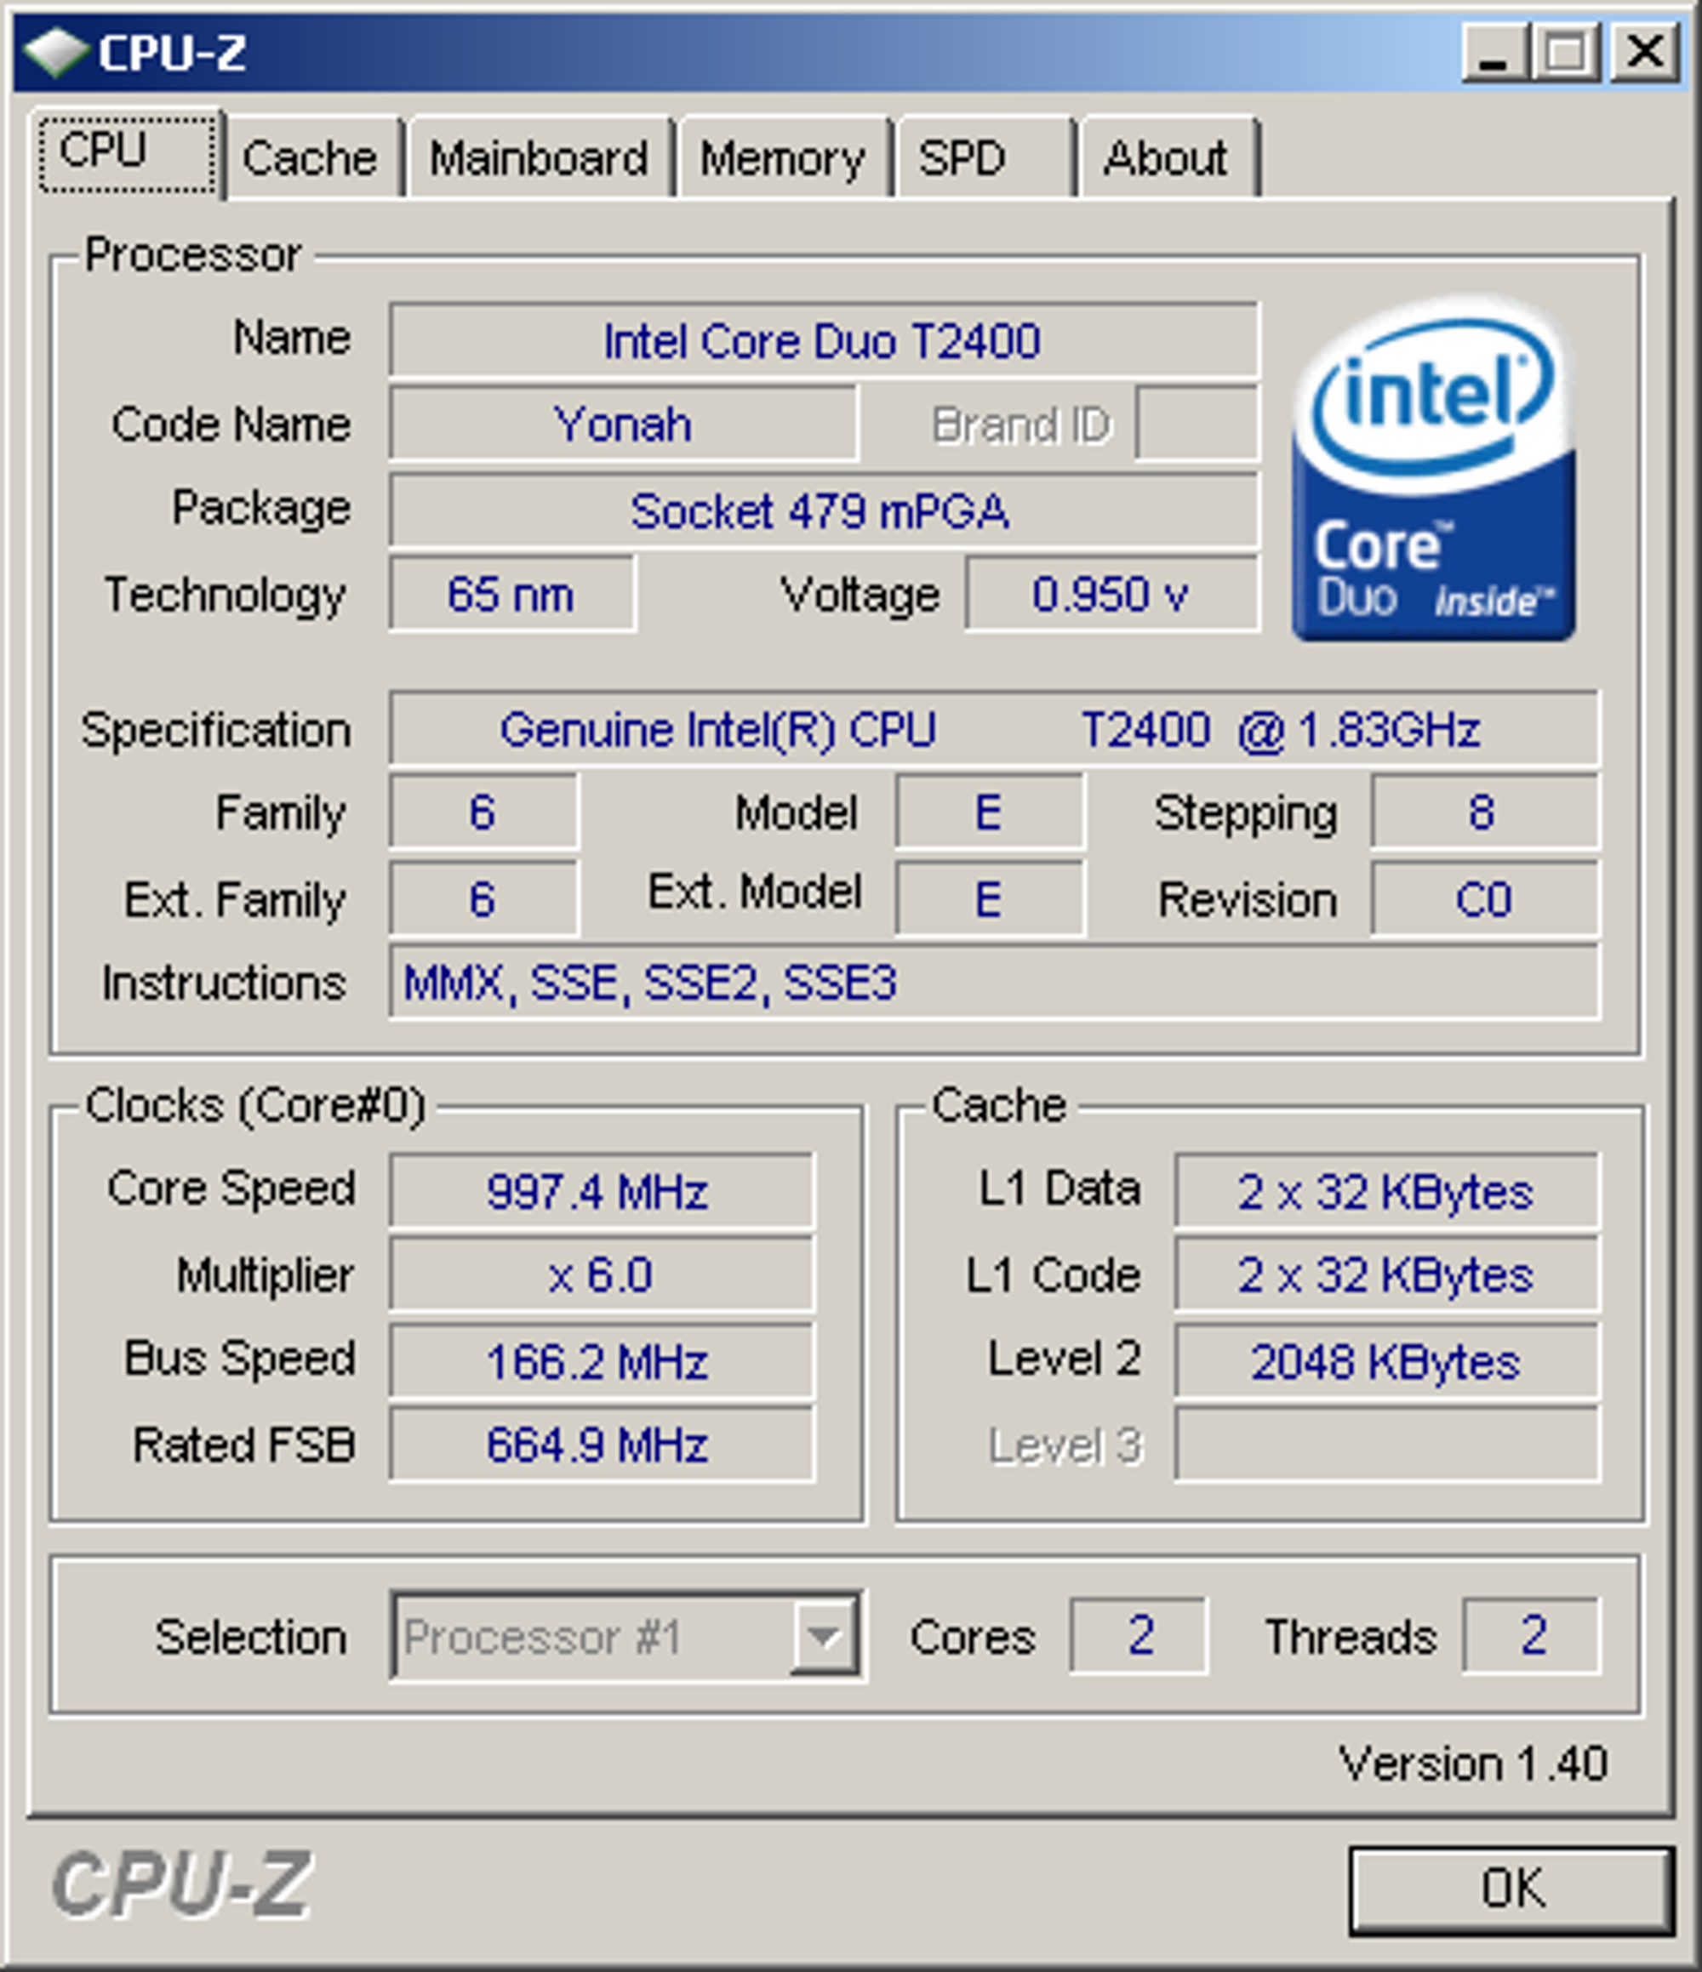Viewport: 1702px width, 1972px height.
Task: Click the Processor group label
Action: pos(193,255)
